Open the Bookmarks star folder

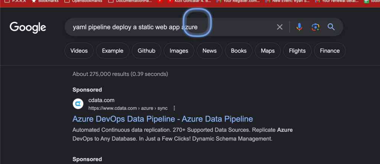click(45, 1)
